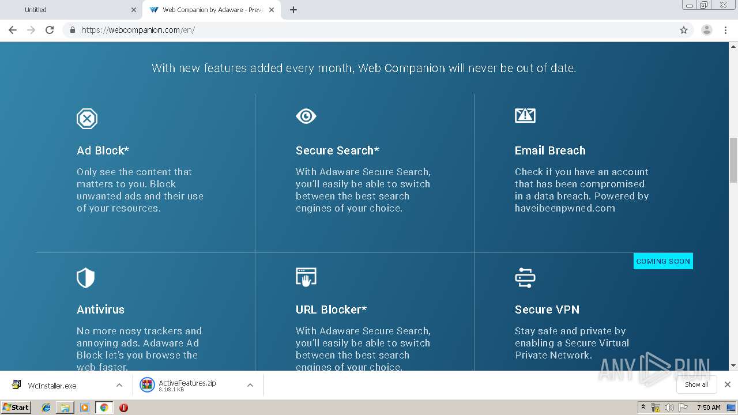Viewport: 738px width, 415px height.
Task: Click the Email Breach warning envelope icon
Action: point(525,115)
